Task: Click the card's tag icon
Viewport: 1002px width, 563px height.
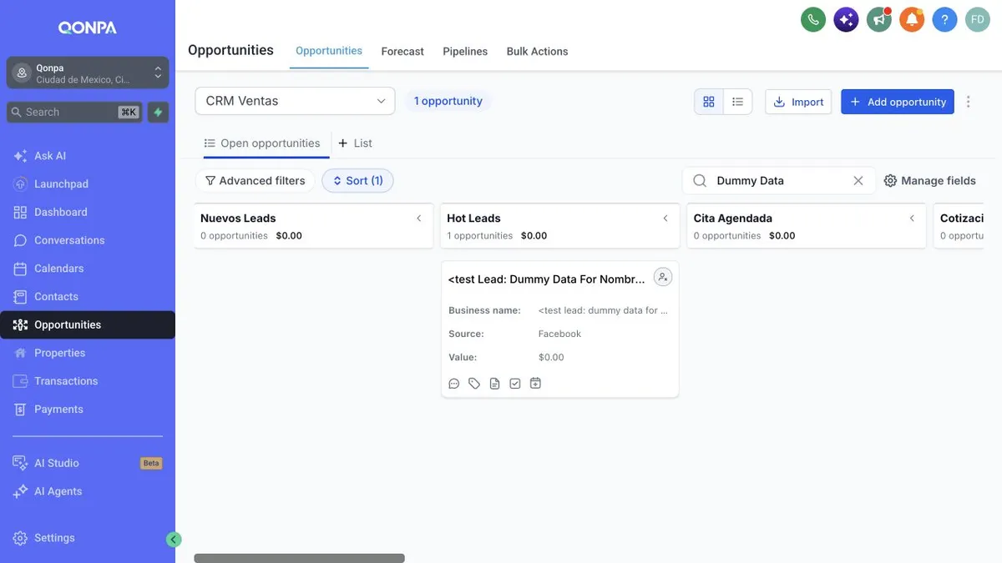Action: 474,384
